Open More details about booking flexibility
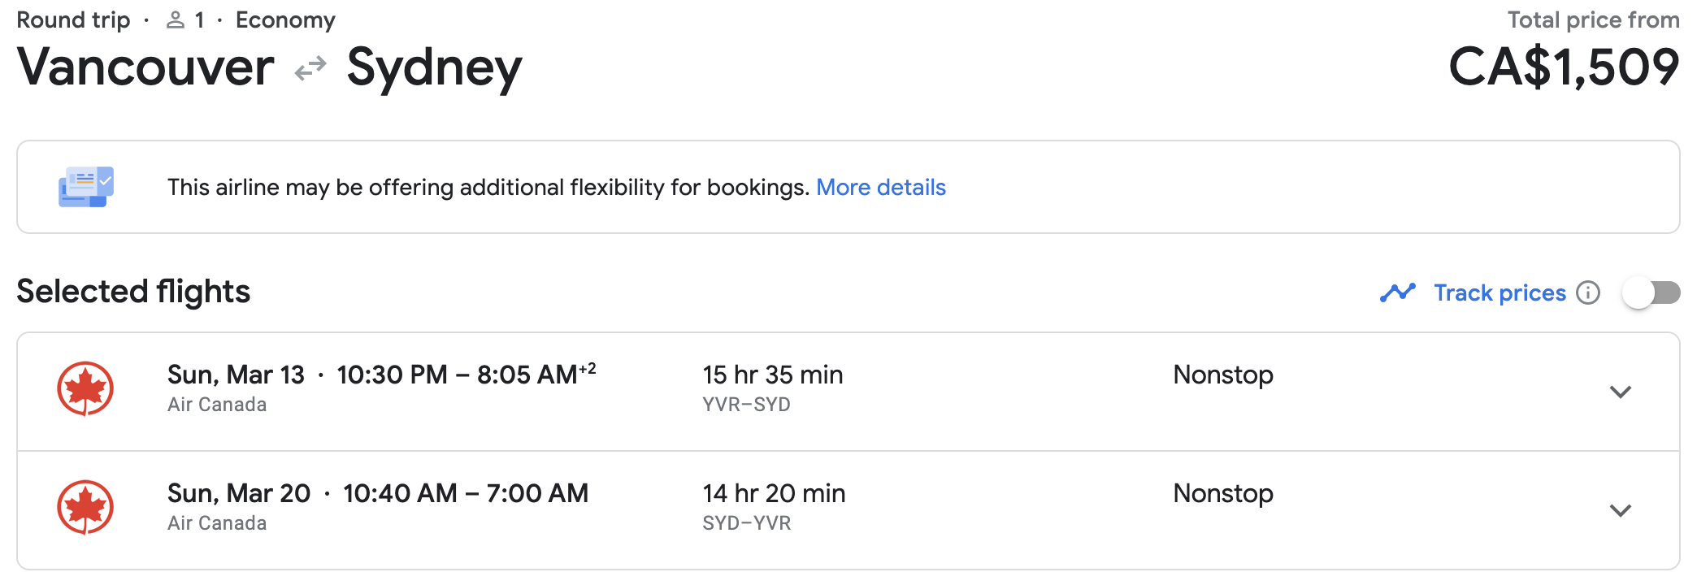Image resolution: width=1697 pixels, height=585 pixels. click(880, 188)
